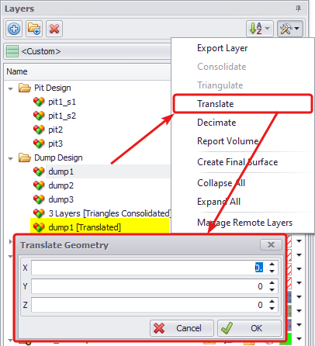Click the add folder icon
The width and height of the screenshot is (315, 346).
click(x=34, y=29)
